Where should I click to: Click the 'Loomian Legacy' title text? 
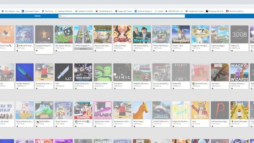218,46
